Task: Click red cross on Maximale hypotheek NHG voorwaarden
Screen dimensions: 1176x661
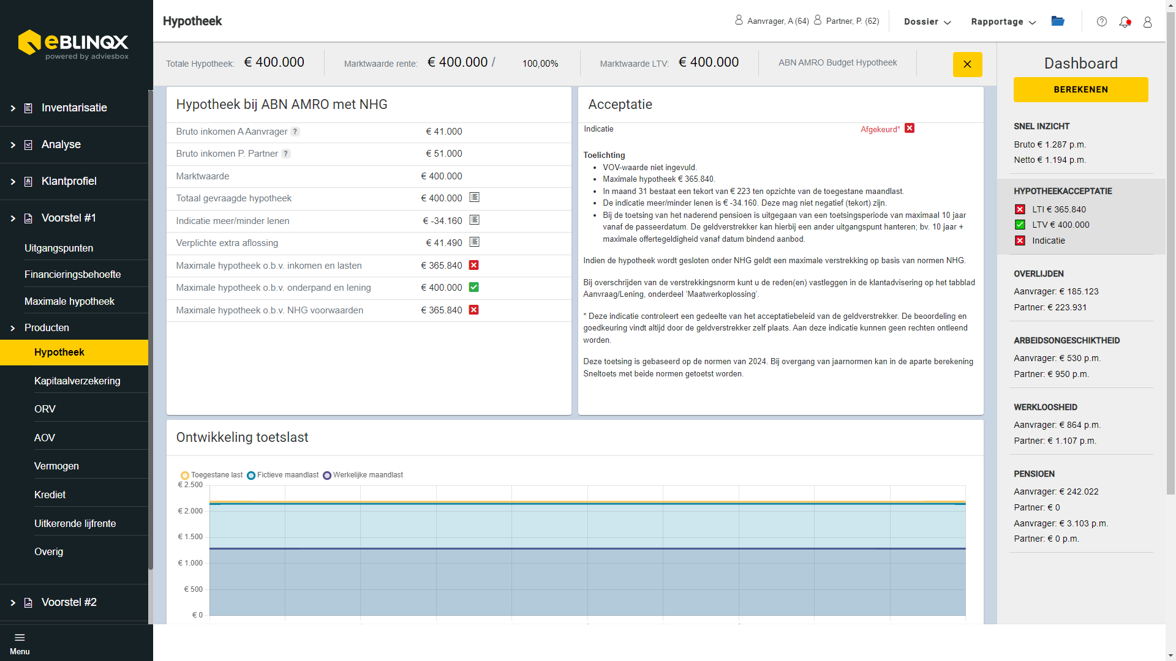Action: click(x=474, y=310)
